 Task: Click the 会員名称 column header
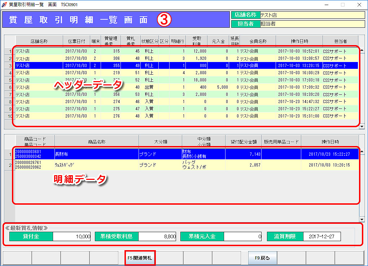point(258,41)
